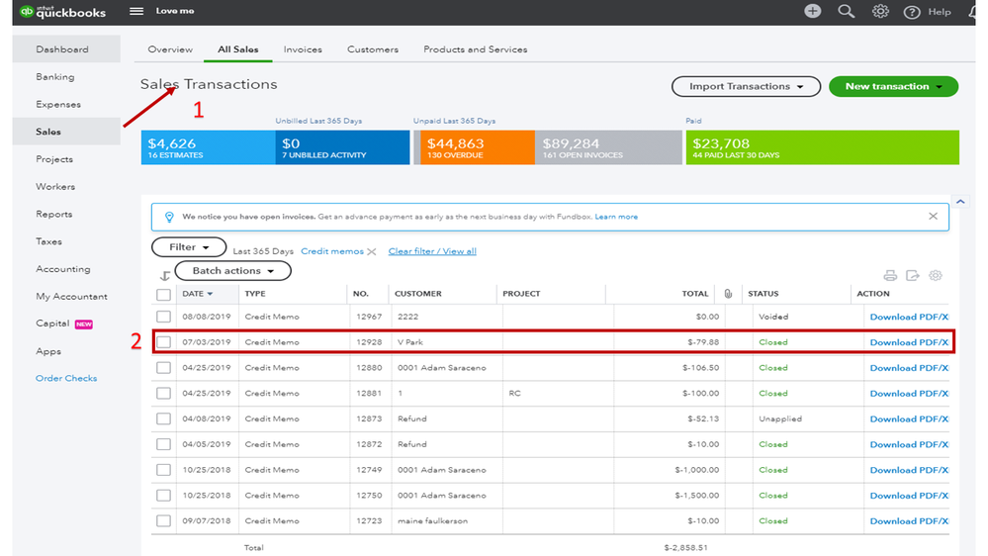Expand the New transaction dropdown button

pos(893,87)
